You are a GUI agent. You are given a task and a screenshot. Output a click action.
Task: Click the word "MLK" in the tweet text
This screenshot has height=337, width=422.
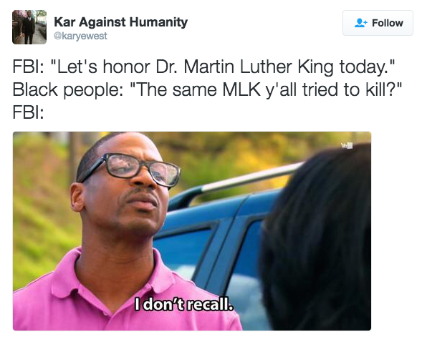(241, 89)
